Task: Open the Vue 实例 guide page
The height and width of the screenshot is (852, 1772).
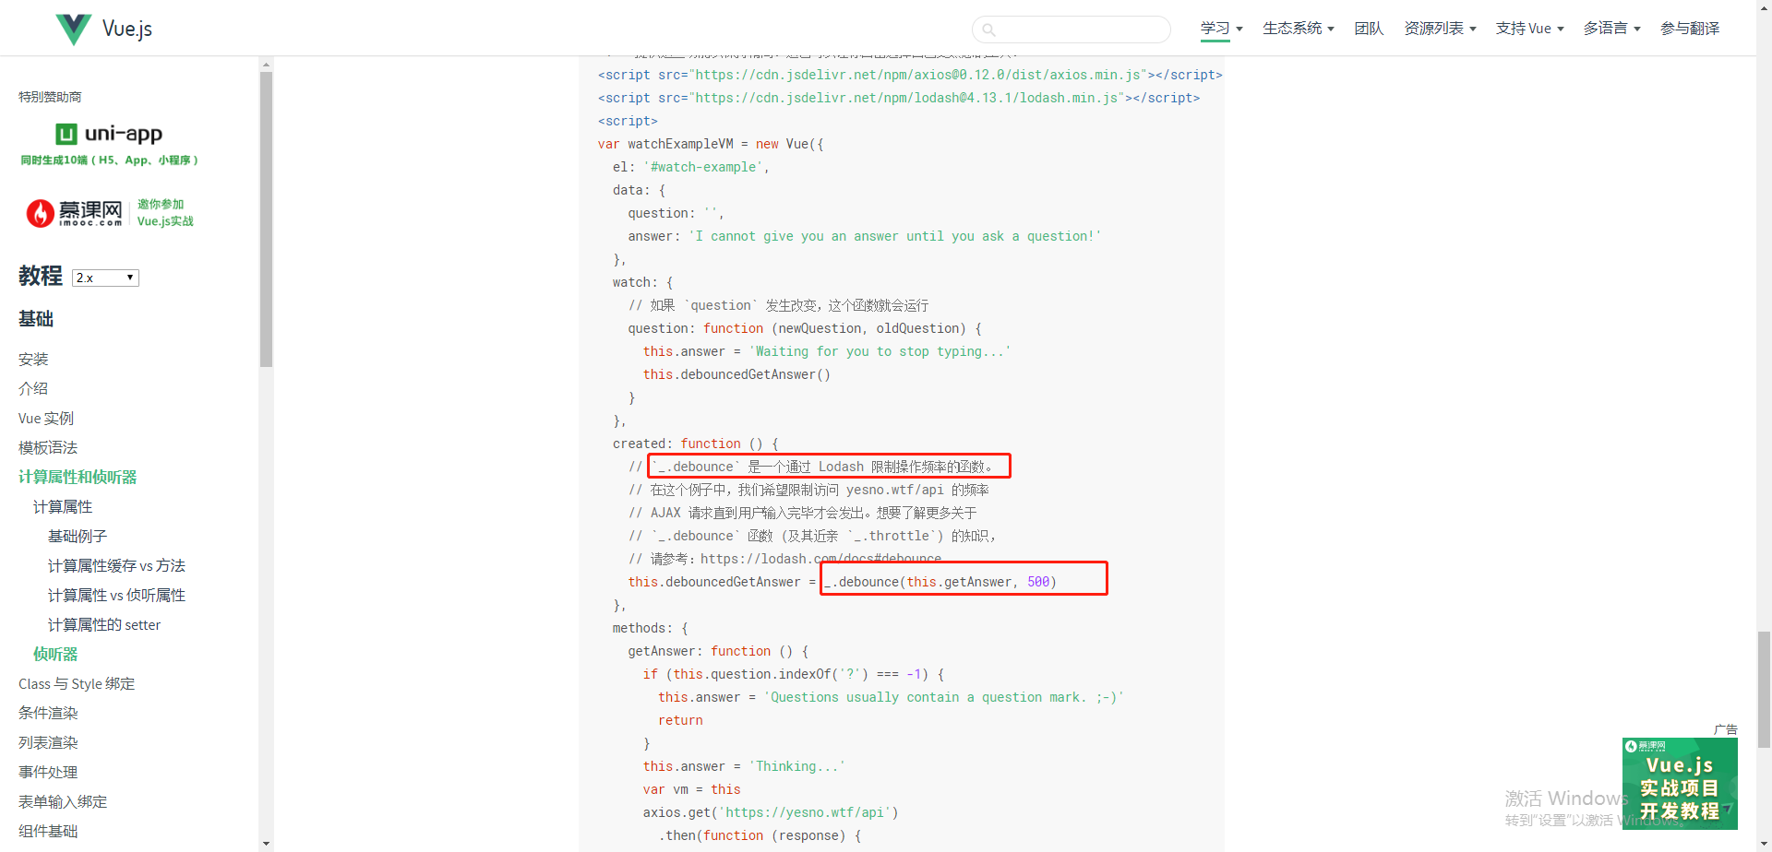Action: coord(46,419)
